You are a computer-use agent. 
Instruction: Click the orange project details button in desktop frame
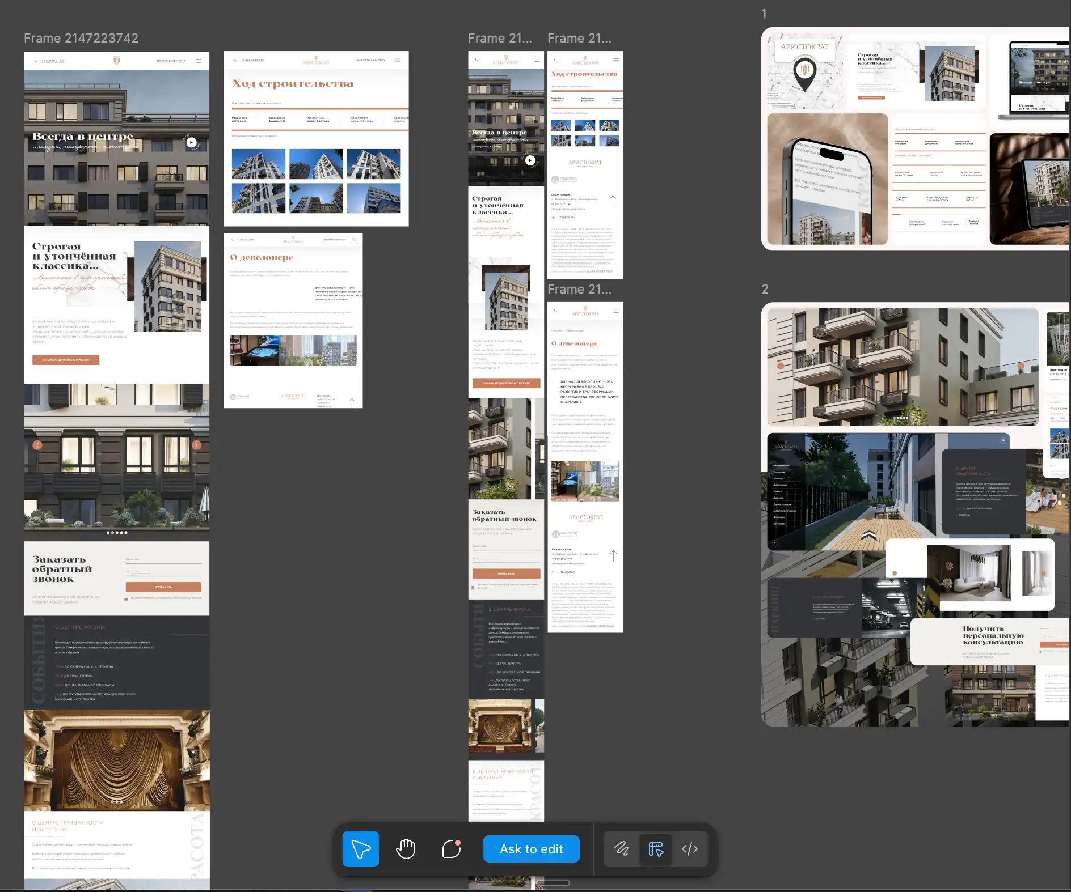pyautogui.click(x=66, y=360)
